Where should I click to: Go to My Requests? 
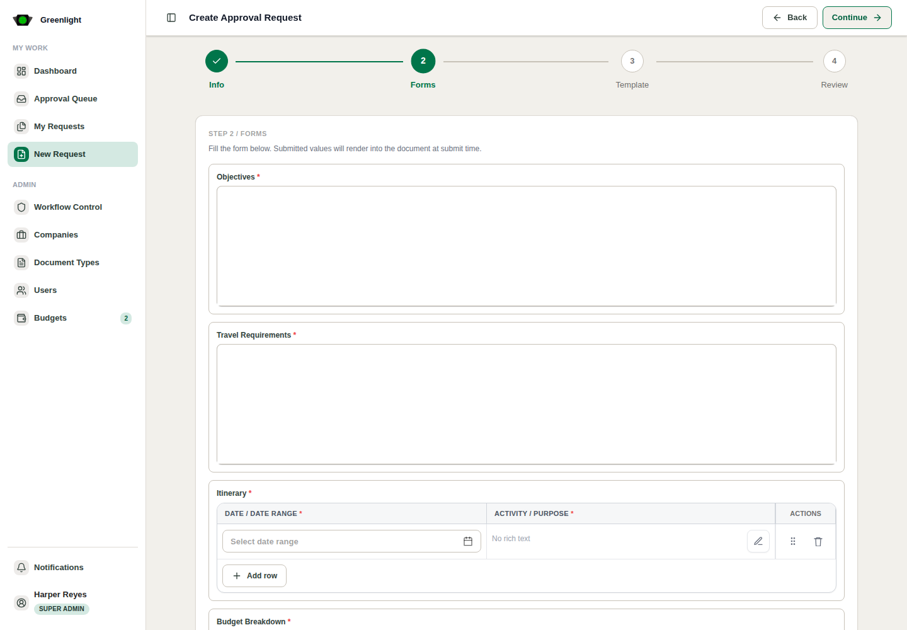(x=72, y=127)
